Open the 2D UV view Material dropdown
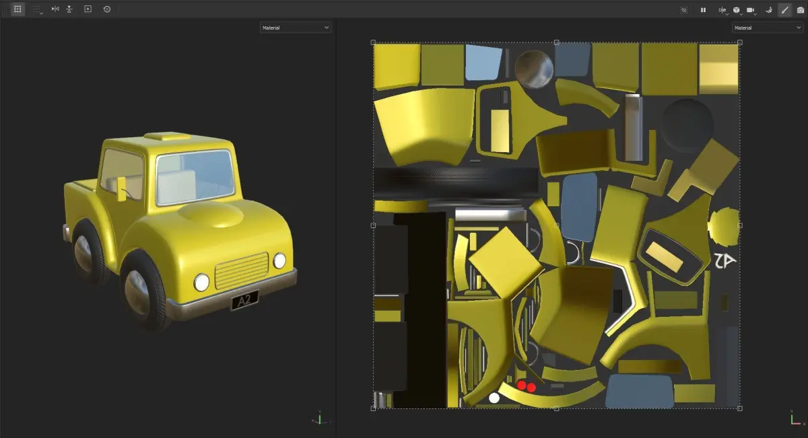 [x=768, y=28]
